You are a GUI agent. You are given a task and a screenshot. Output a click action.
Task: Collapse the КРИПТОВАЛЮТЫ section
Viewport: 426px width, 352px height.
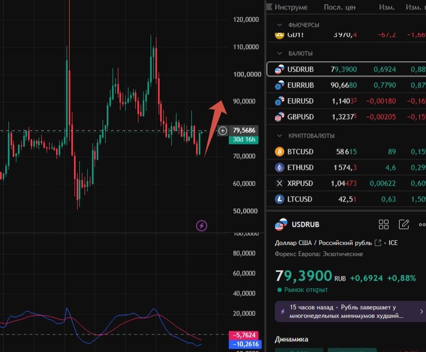280,136
